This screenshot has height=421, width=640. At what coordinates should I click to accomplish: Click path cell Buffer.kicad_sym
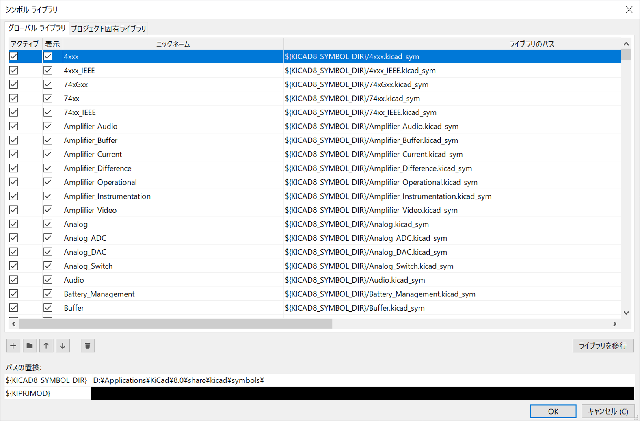452,308
